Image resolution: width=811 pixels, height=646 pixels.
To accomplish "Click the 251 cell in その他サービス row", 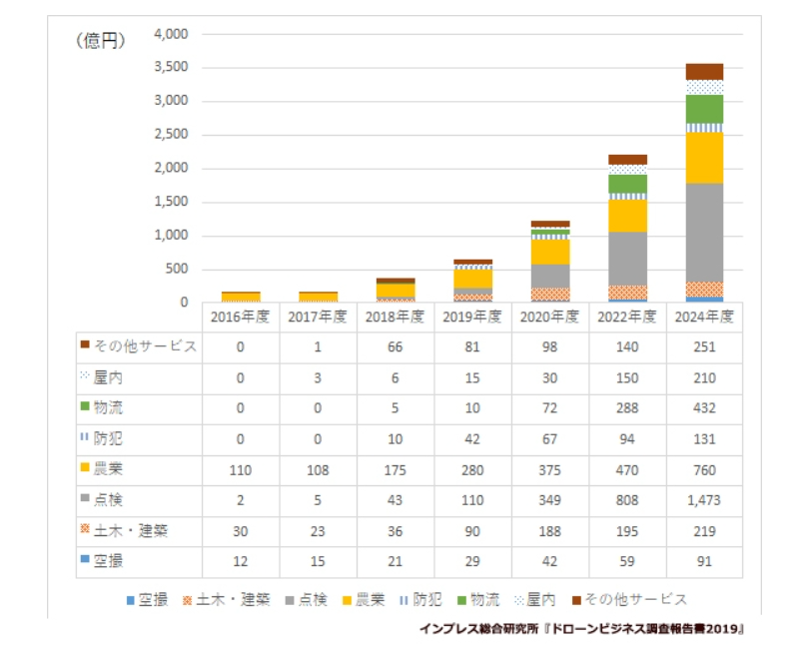I will pyautogui.click(x=704, y=346).
